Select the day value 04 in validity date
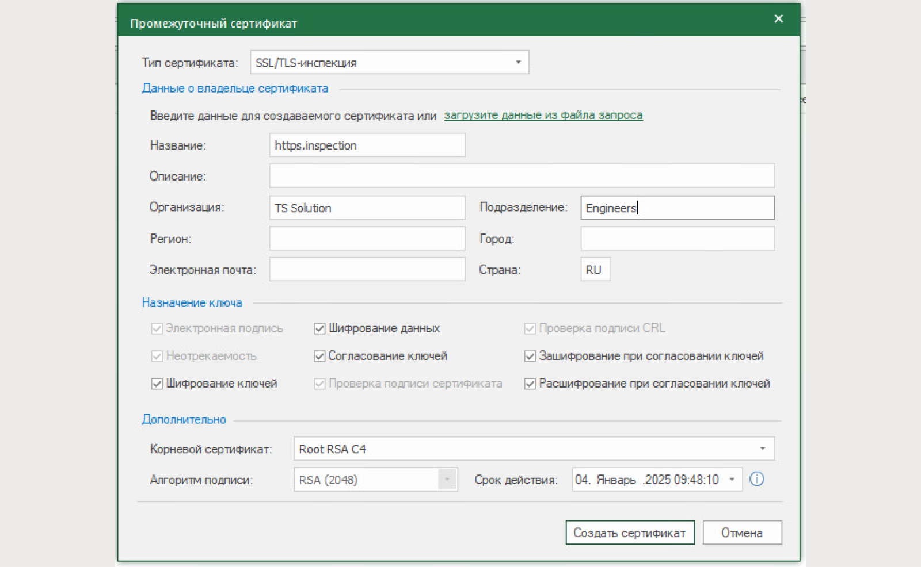921x567 pixels. pyautogui.click(x=582, y=480)
